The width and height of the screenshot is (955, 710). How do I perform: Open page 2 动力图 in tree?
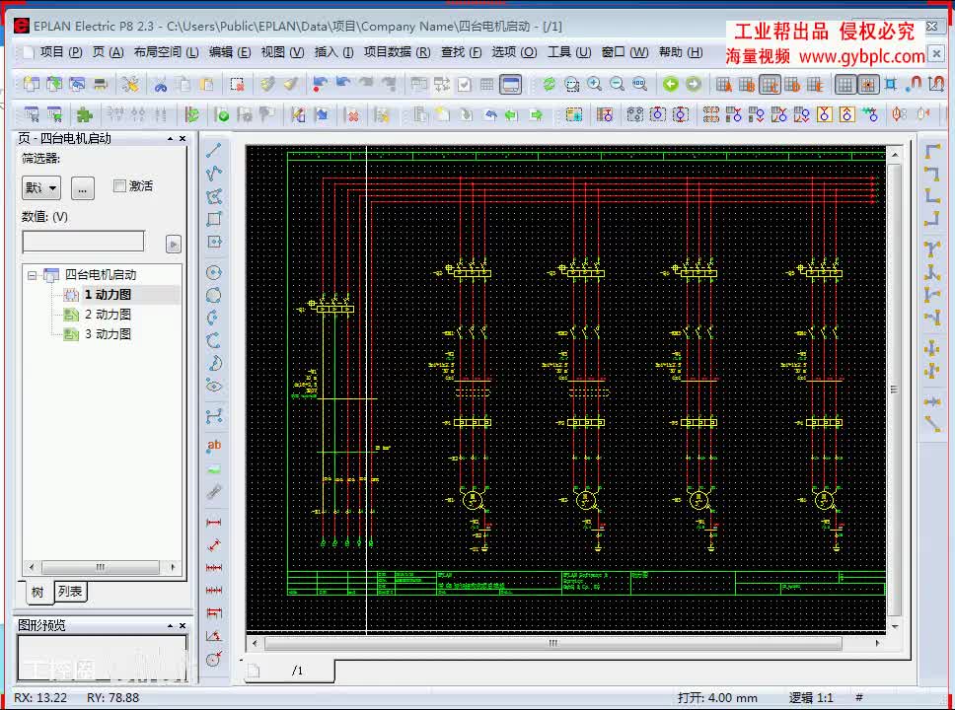click(107, 315)
